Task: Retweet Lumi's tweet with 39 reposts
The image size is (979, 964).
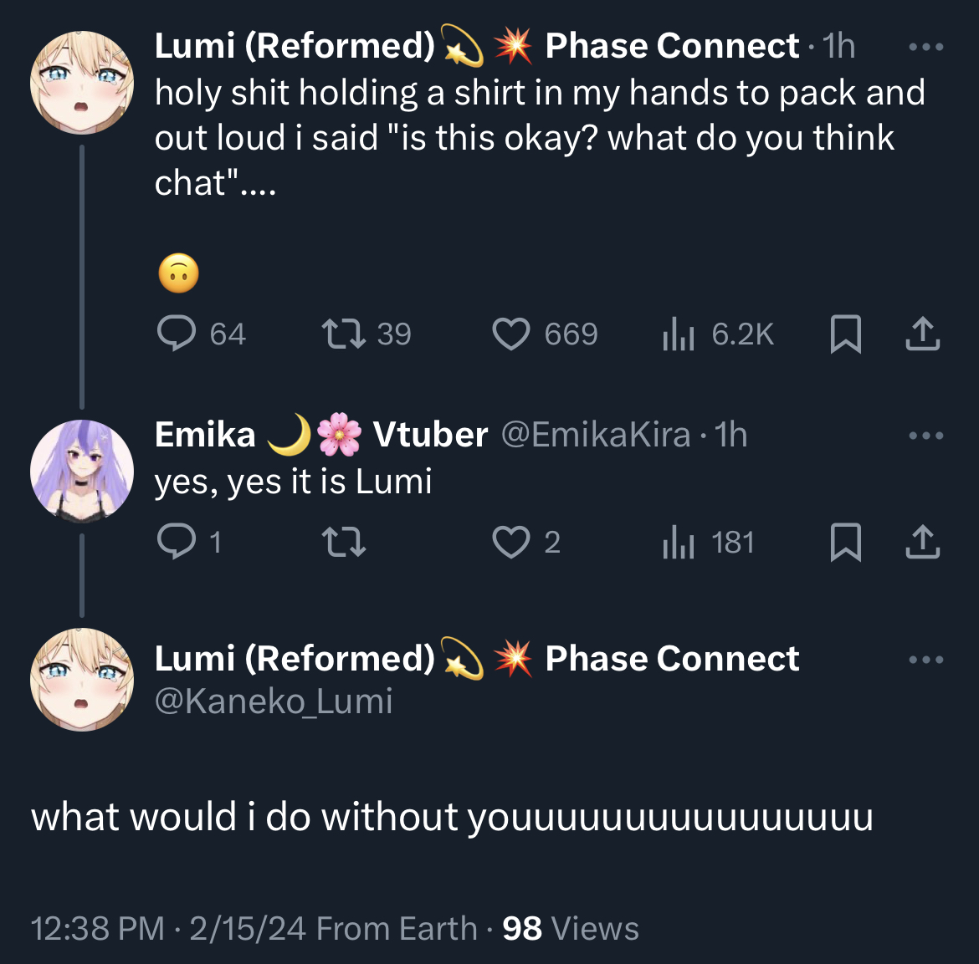Action: [x=343, y=334]
